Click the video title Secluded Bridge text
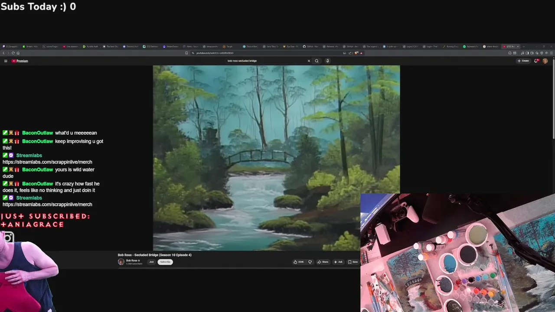 154,255
